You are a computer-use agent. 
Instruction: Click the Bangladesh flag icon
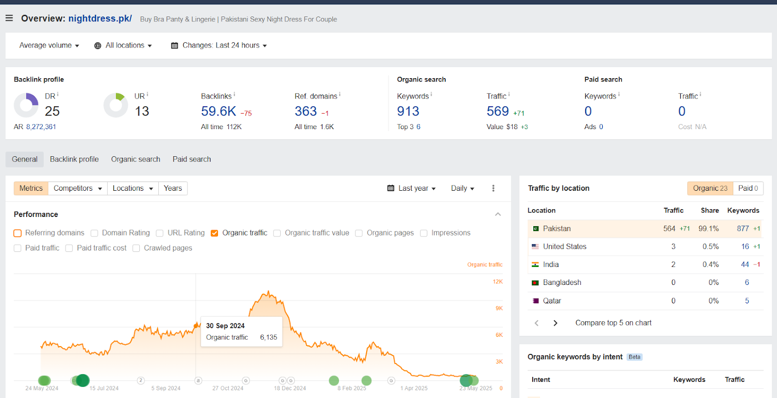pos(535,282)
